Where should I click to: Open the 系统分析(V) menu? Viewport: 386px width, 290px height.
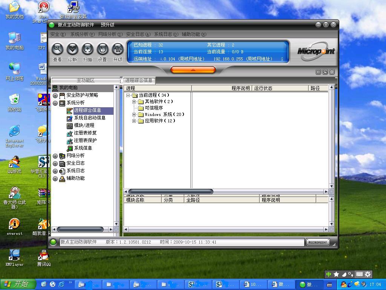point(83,34)
